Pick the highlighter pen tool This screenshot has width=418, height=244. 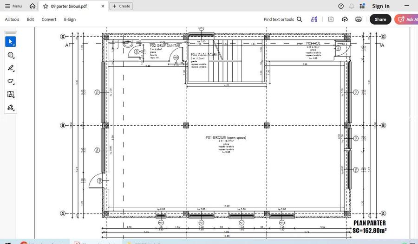[10, 68]
